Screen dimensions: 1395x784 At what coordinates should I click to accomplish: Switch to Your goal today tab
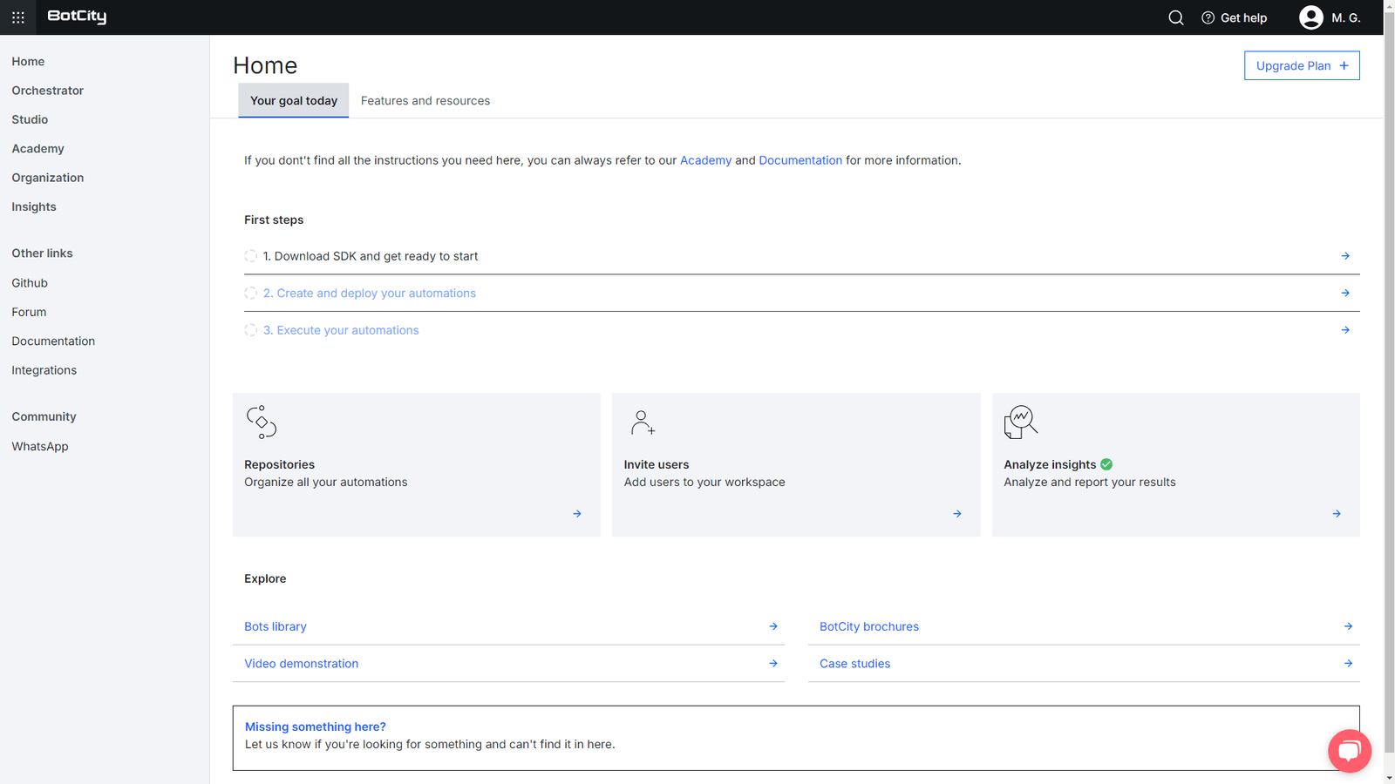294,101
